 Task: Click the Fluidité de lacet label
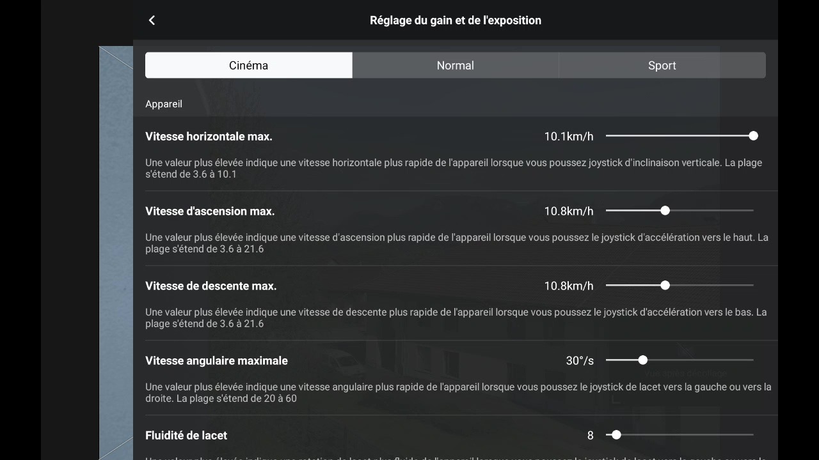(186, 435)
